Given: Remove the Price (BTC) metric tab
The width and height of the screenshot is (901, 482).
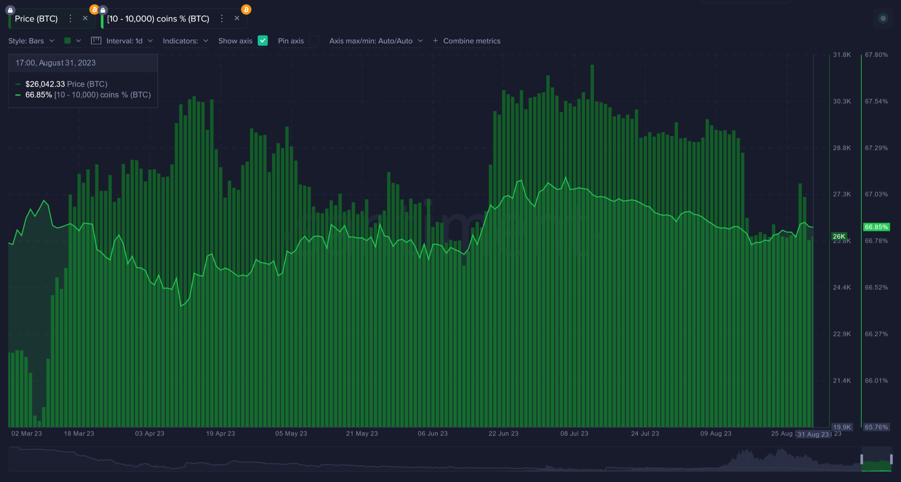Looking at the screenshot, I should point(85,18).
